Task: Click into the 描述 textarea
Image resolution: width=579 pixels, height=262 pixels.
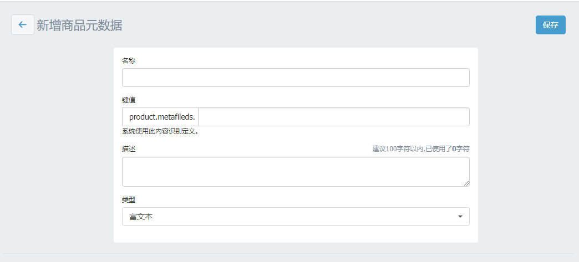Action: (x=296, y=172)
